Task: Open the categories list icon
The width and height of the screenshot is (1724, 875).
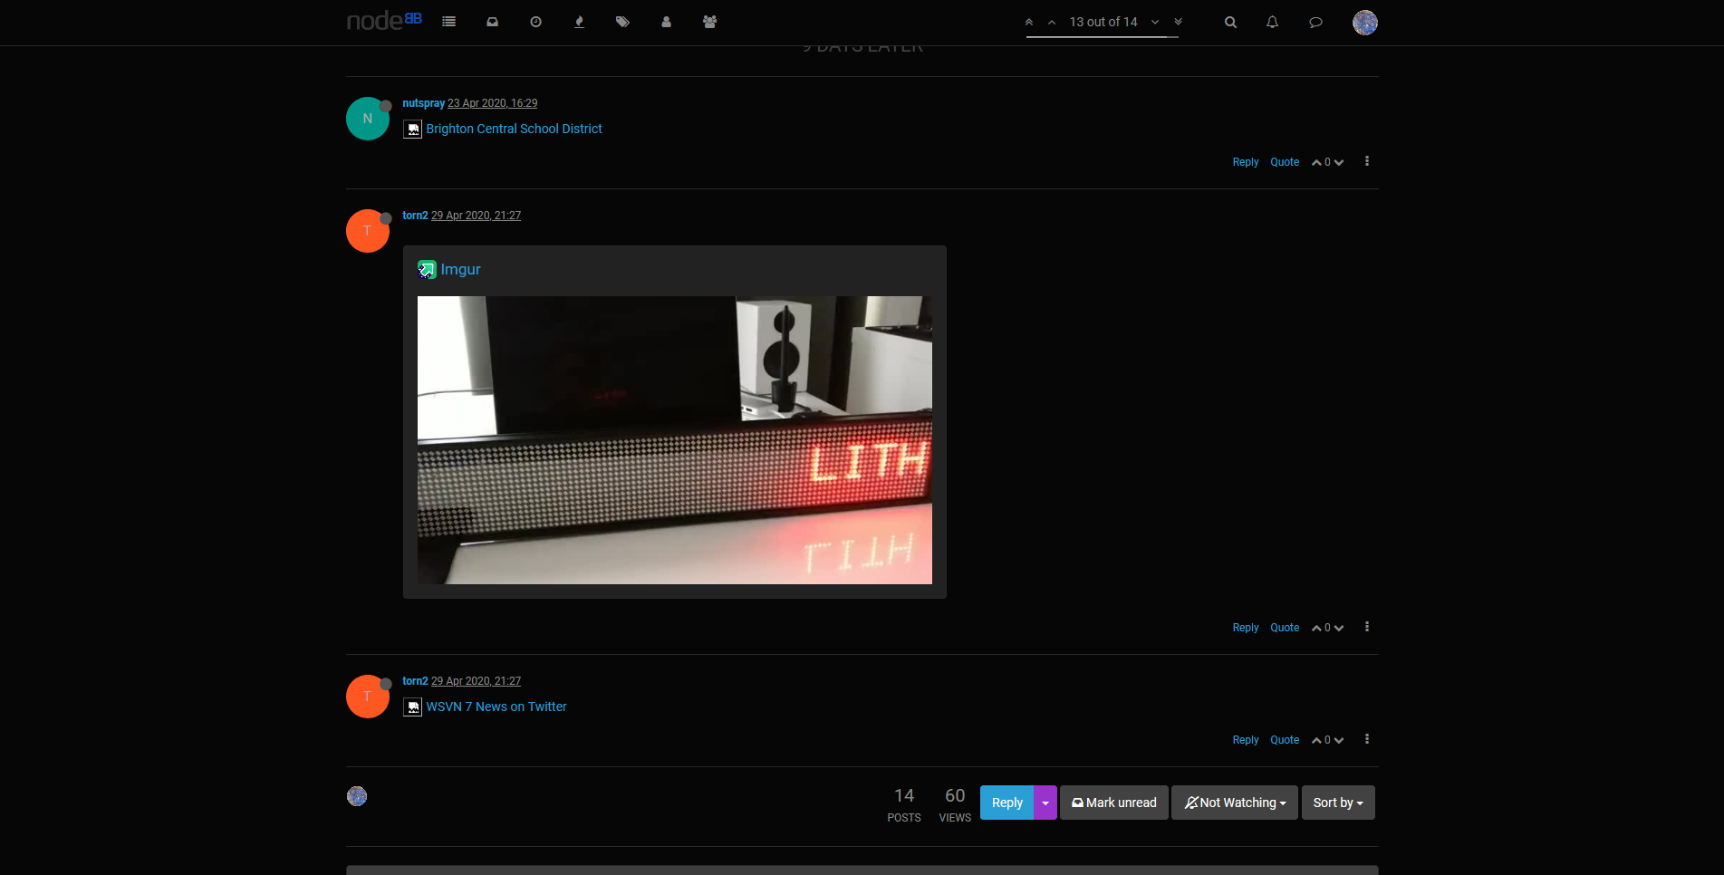Action: click(x=448, y=22)
